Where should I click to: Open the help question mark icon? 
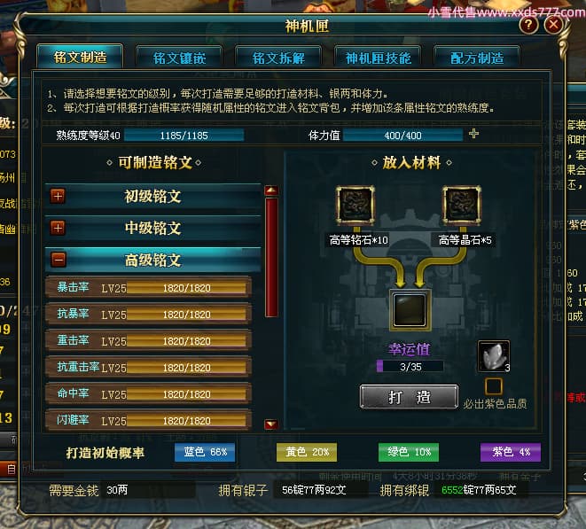(528, 25)
